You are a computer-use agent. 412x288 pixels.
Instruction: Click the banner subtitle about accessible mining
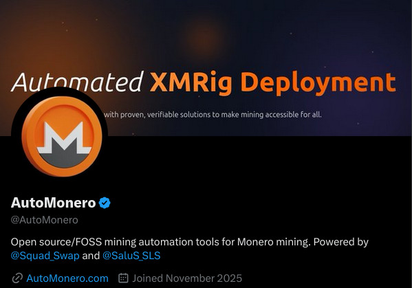coord(213,115)
